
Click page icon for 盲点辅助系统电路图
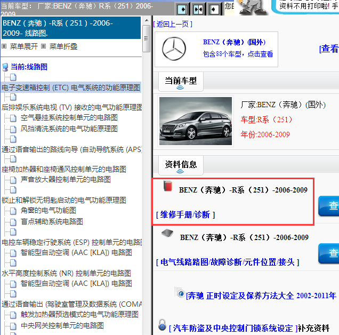pyautogui.click(x=13, y=222)
